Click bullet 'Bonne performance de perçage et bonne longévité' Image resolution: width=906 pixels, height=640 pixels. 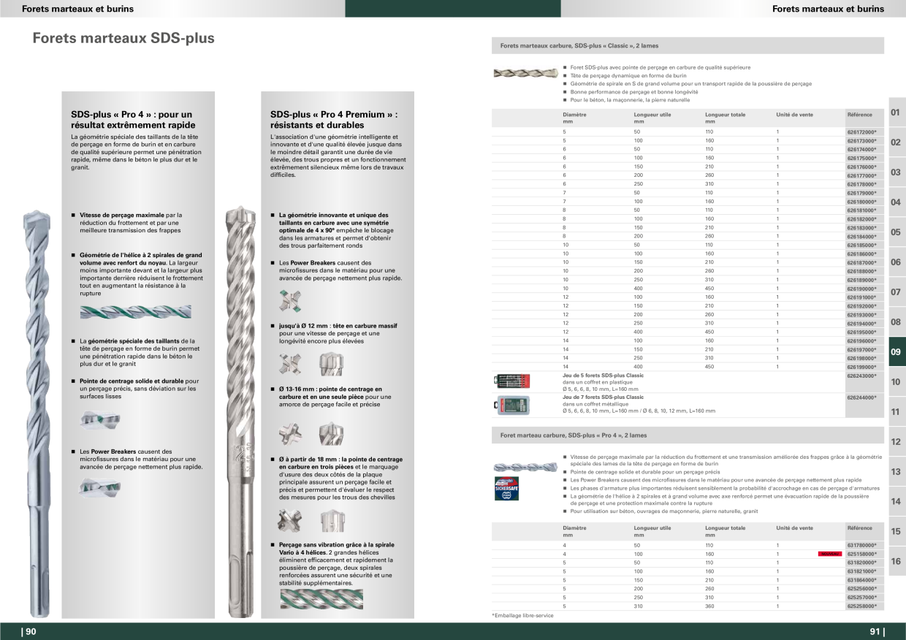point(634,92)
